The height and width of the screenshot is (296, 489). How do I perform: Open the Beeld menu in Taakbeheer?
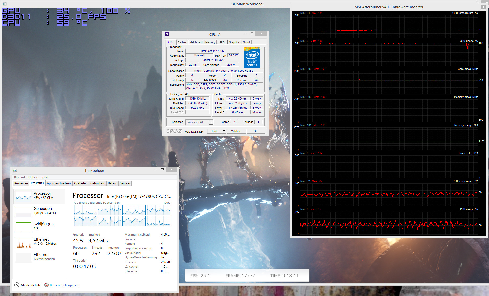44,177
